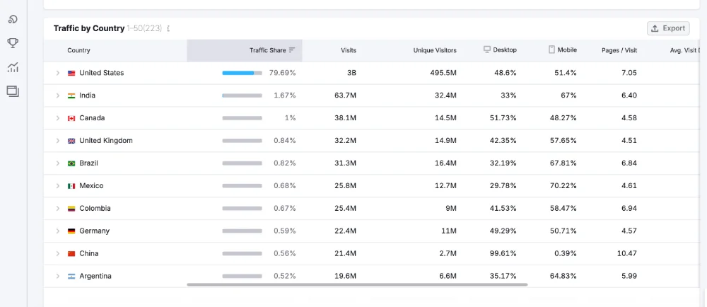707x307 pixels.
Task: Expand the Argentina row
Action: coord(58,276)
